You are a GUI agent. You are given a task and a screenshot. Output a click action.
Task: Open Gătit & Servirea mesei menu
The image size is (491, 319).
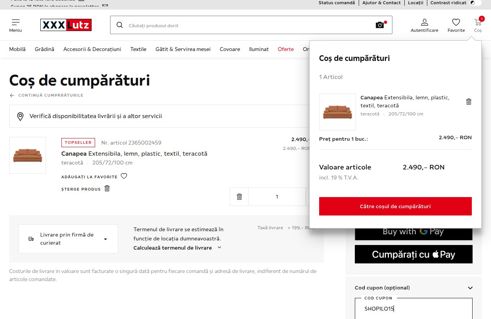coord(183,49)
